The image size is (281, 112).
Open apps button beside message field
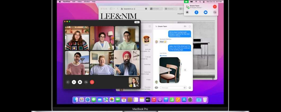tap(156, 88)
